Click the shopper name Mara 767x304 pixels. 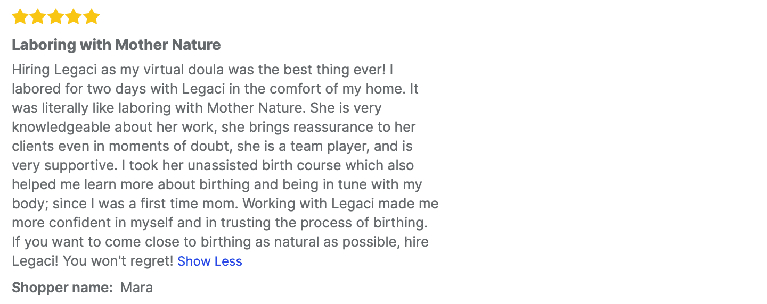136,288
